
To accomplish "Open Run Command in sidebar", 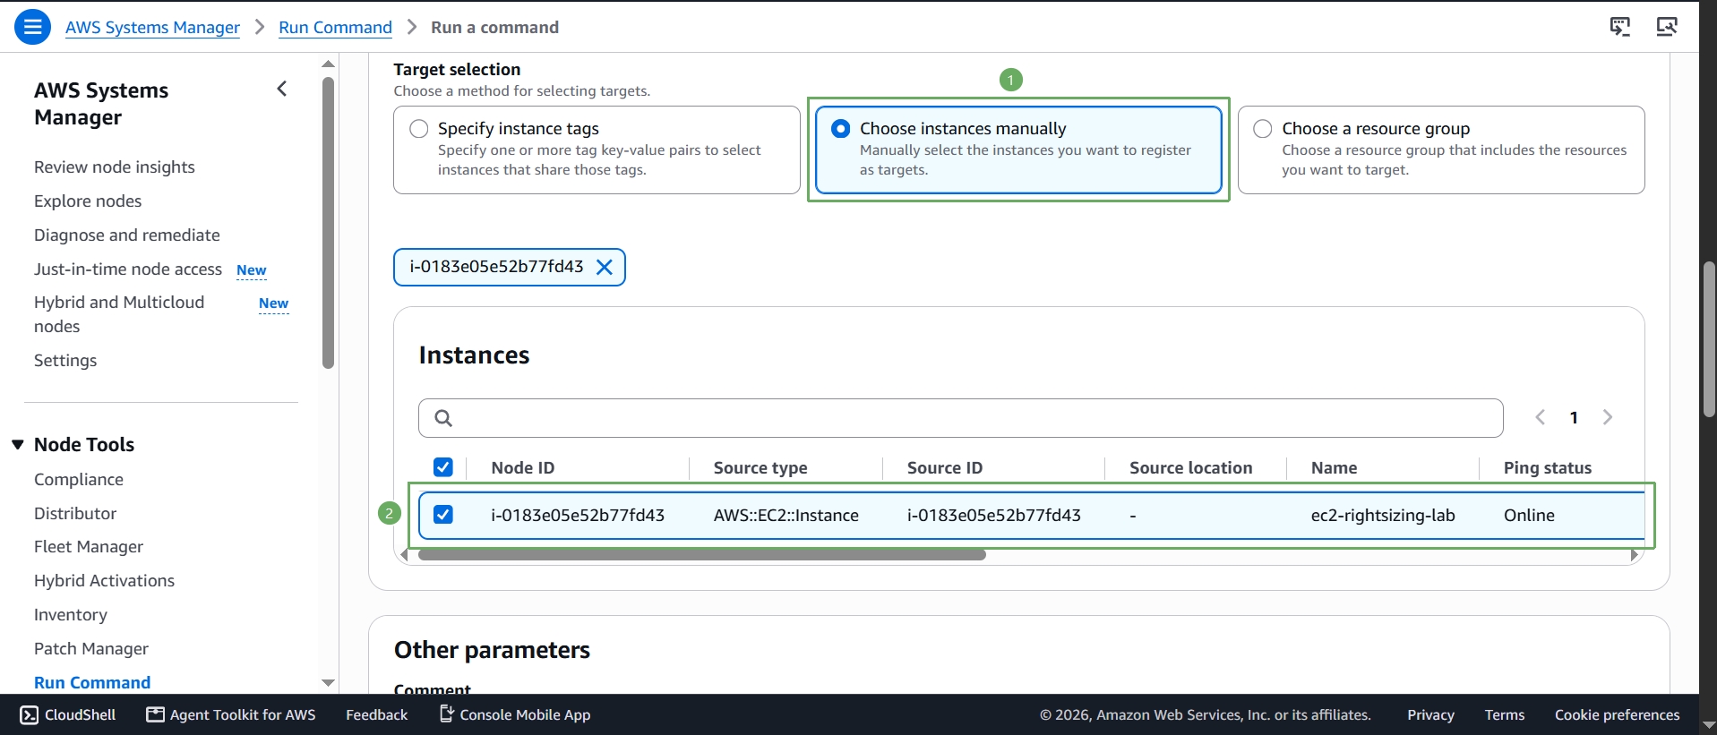I will point(92,683).
